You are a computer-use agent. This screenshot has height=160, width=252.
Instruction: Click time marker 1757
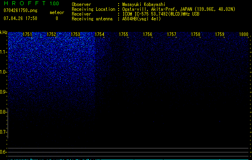click(x=171, y=34)
